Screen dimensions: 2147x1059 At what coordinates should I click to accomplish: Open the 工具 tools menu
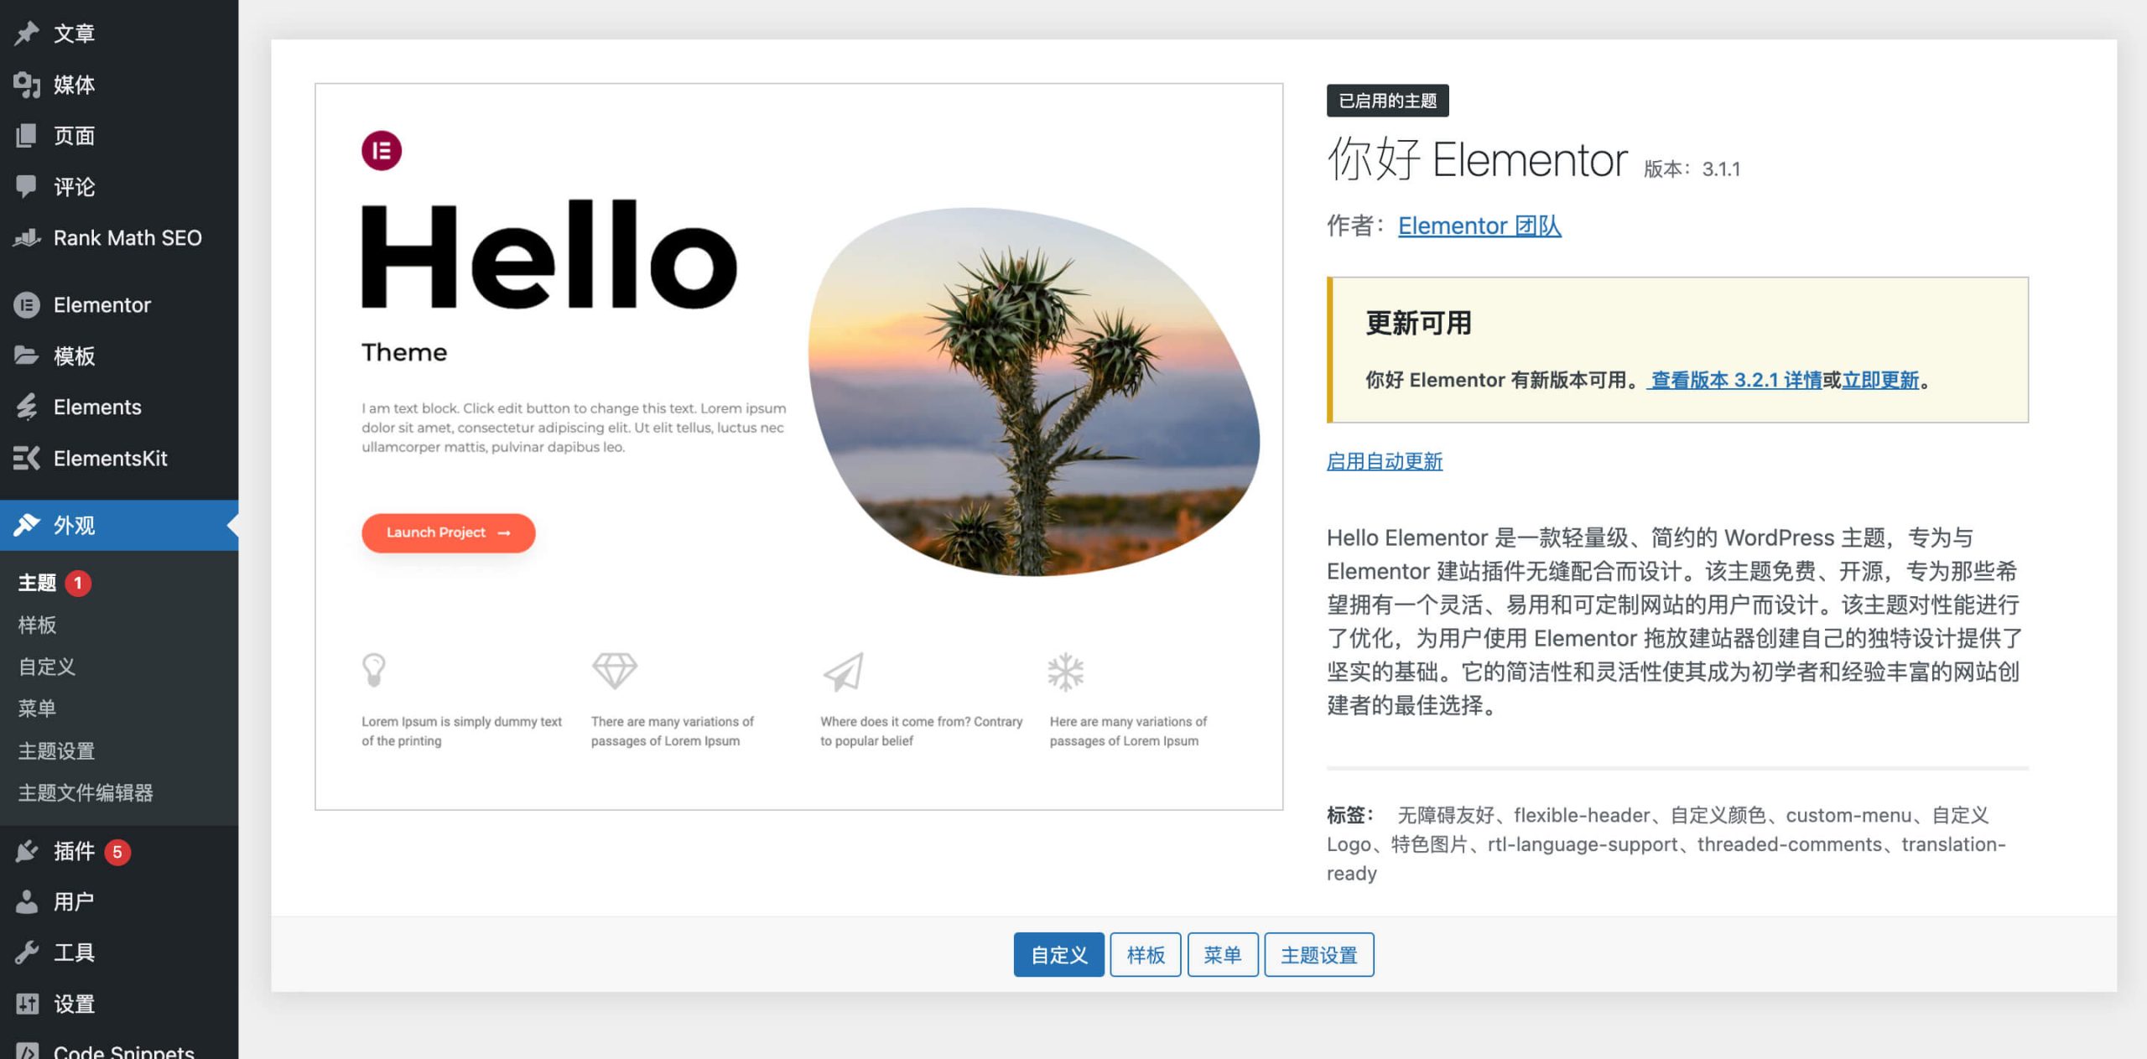[119, 953]
